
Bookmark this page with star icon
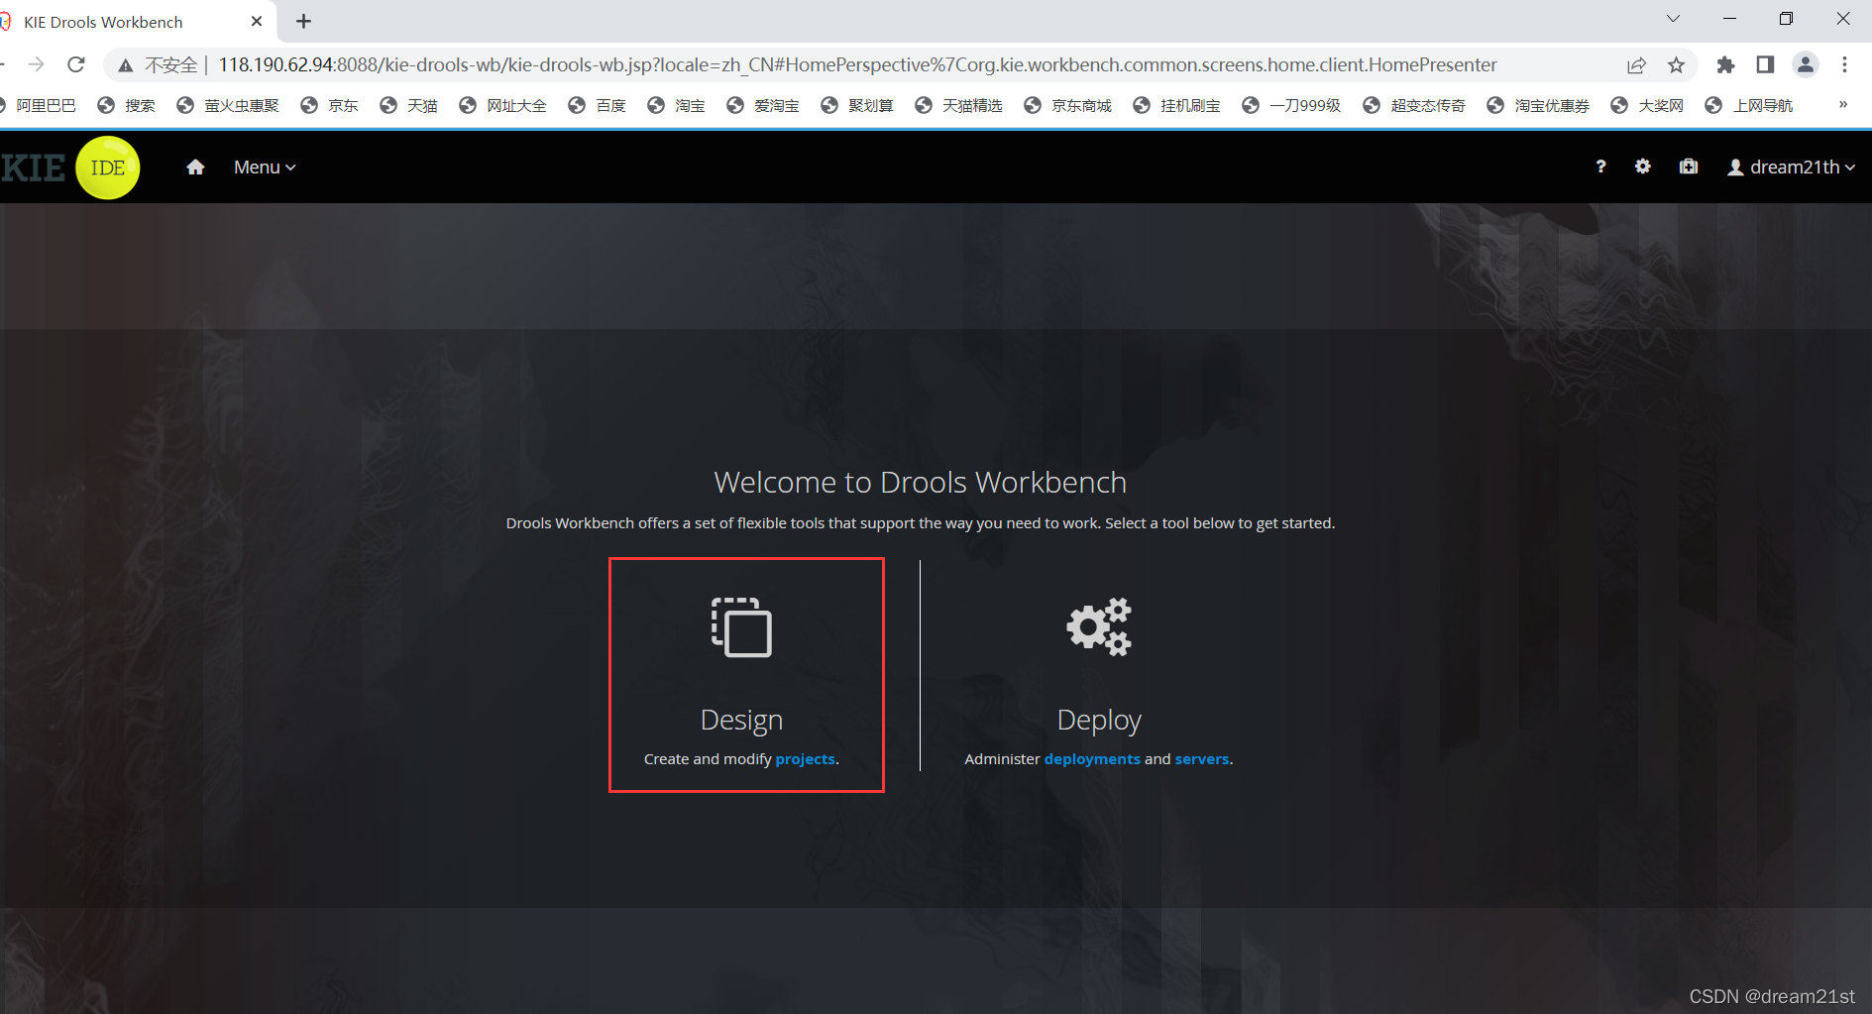click(x=1676, y=65)
